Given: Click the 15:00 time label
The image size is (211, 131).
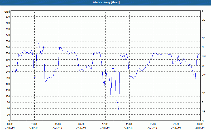Looking at the screenshot, I should [x=129, y=124].
